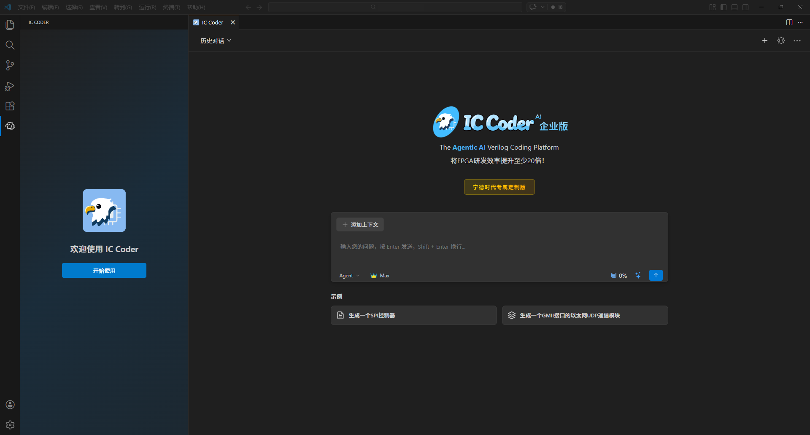Open the Agent mode dropdown
Viewport: 810px width, 435px height.
(x=349, y=276)
